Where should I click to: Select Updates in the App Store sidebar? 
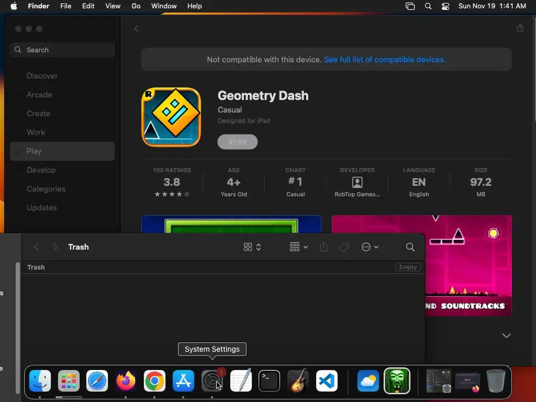63,207
